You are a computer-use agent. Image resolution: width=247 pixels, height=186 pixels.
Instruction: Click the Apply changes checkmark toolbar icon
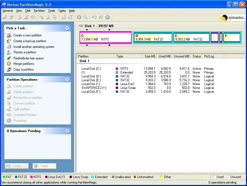[107, 17]
